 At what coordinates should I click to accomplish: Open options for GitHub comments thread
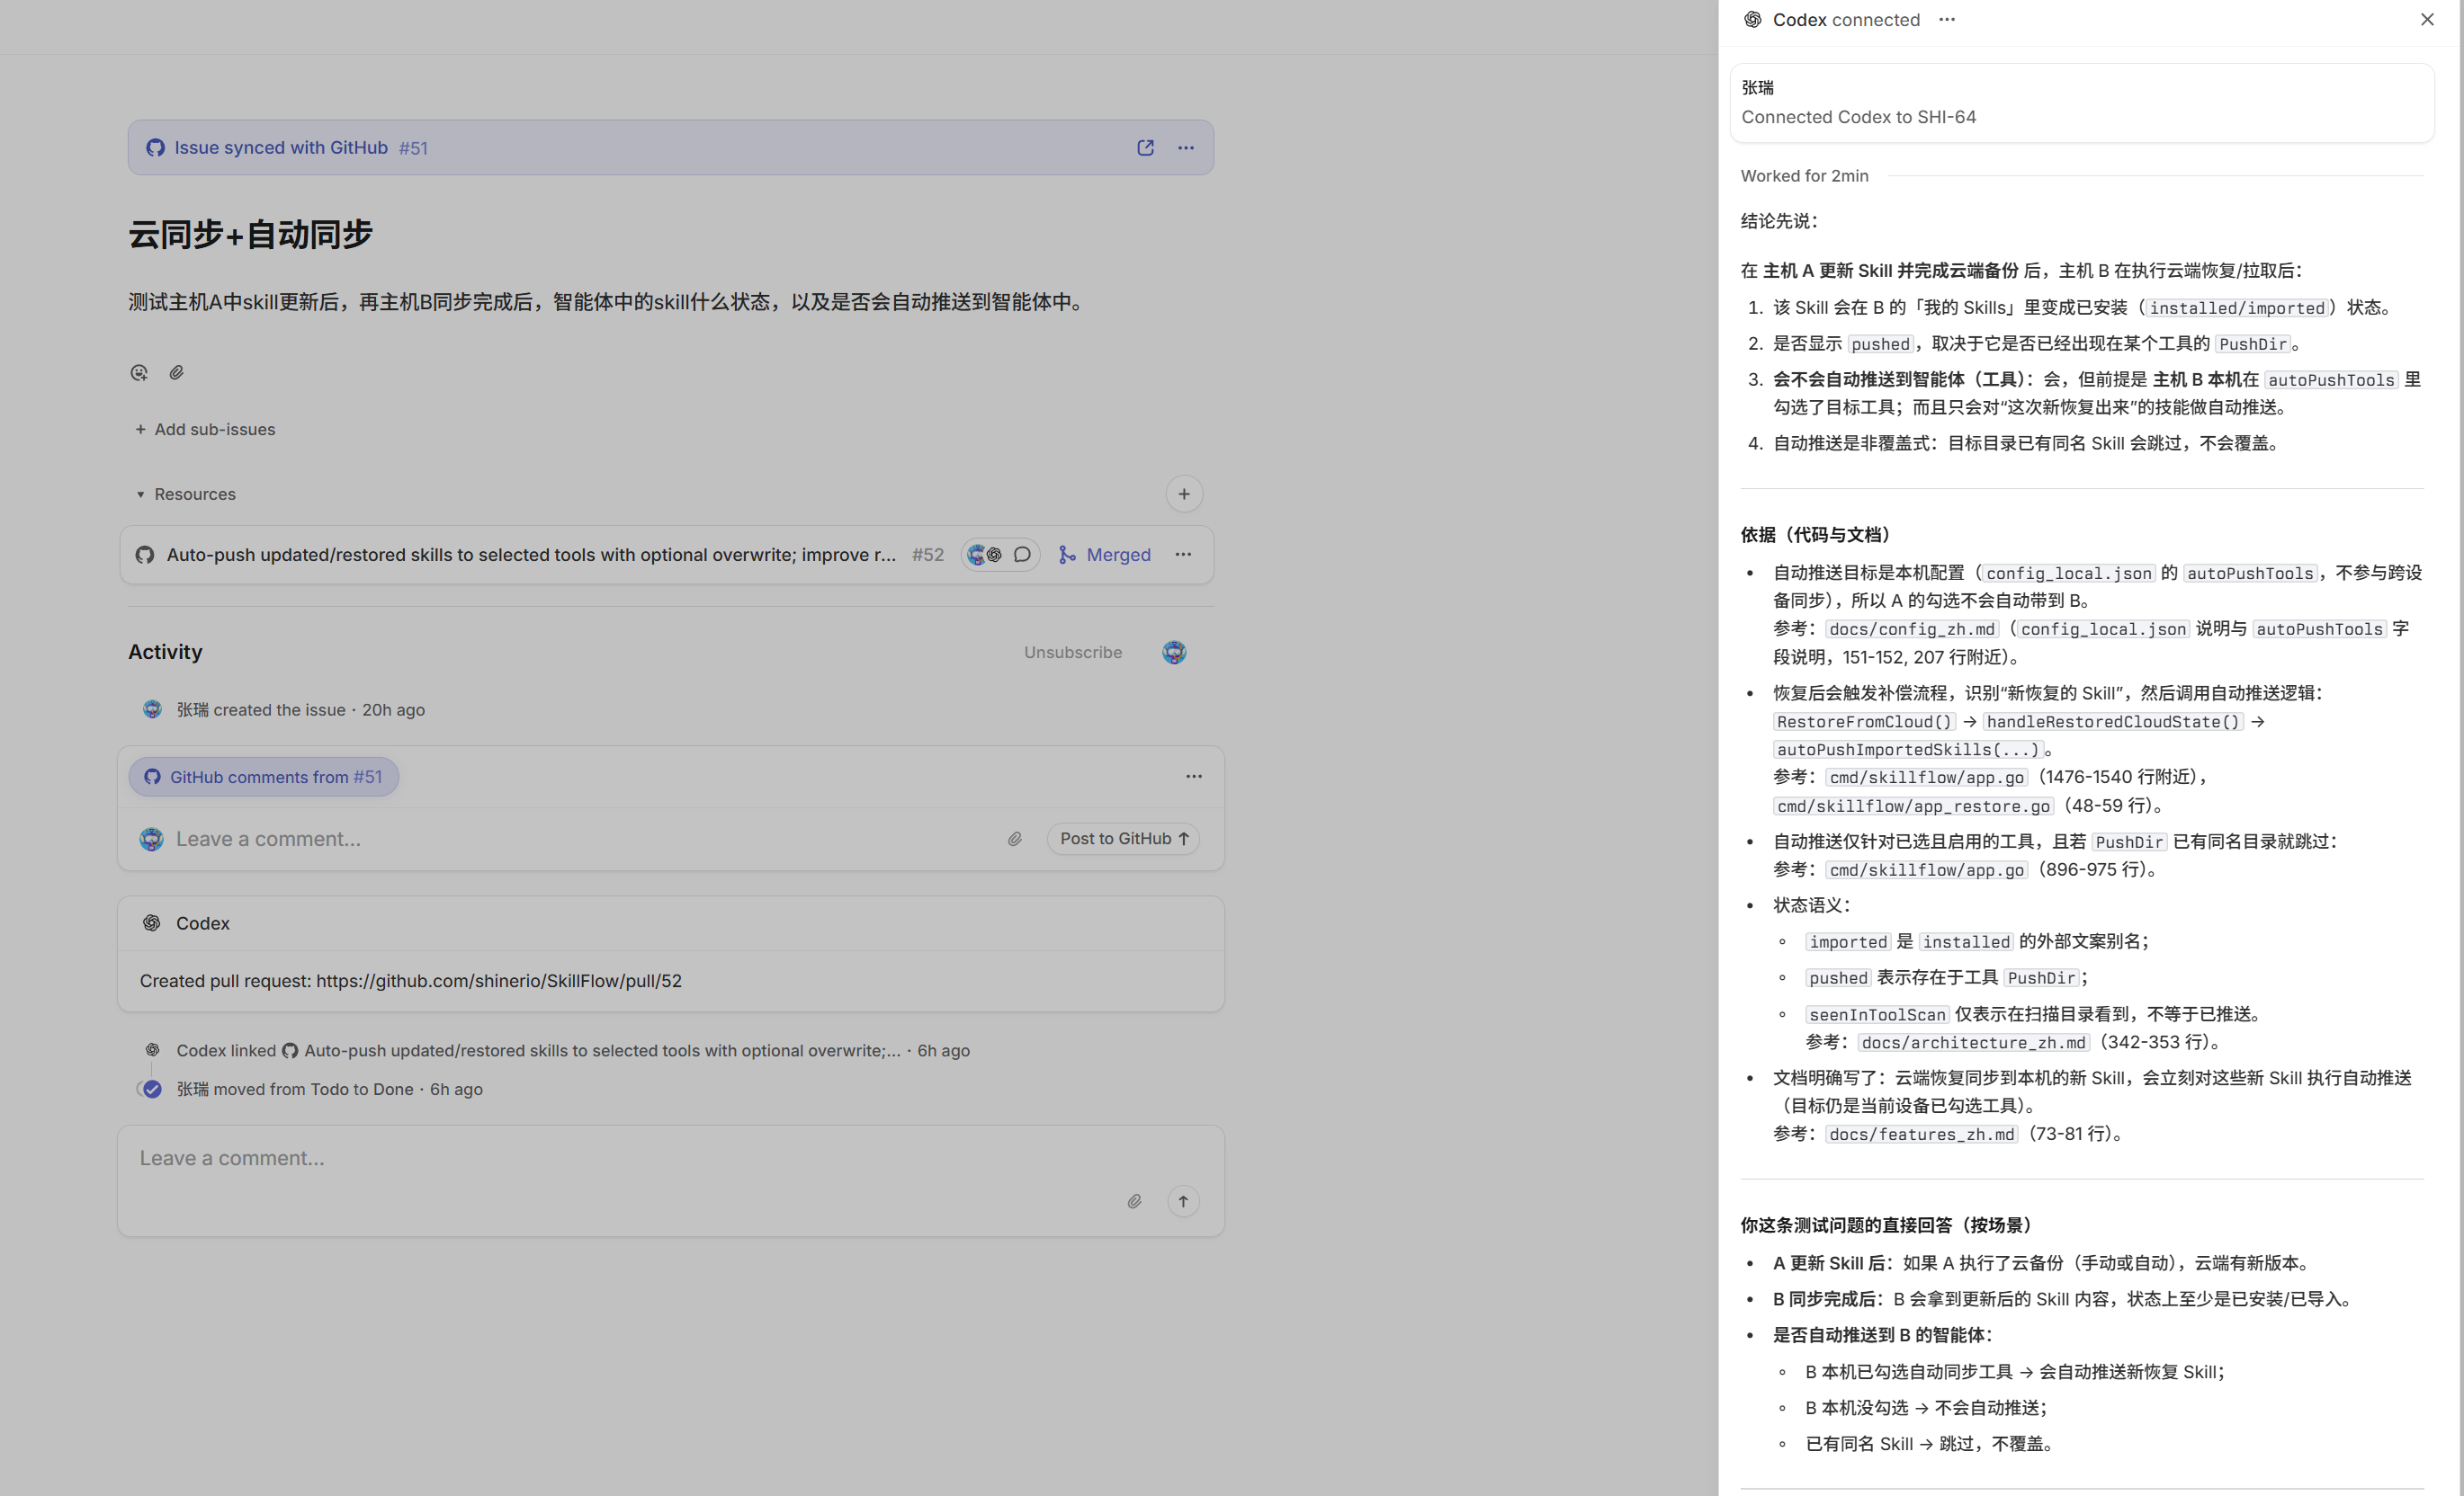coord(1194,777)
